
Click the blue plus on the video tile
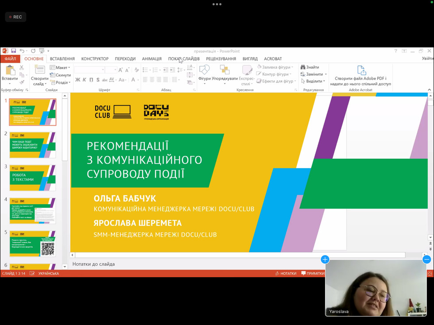pyautogui.click(x=325, y=259)
